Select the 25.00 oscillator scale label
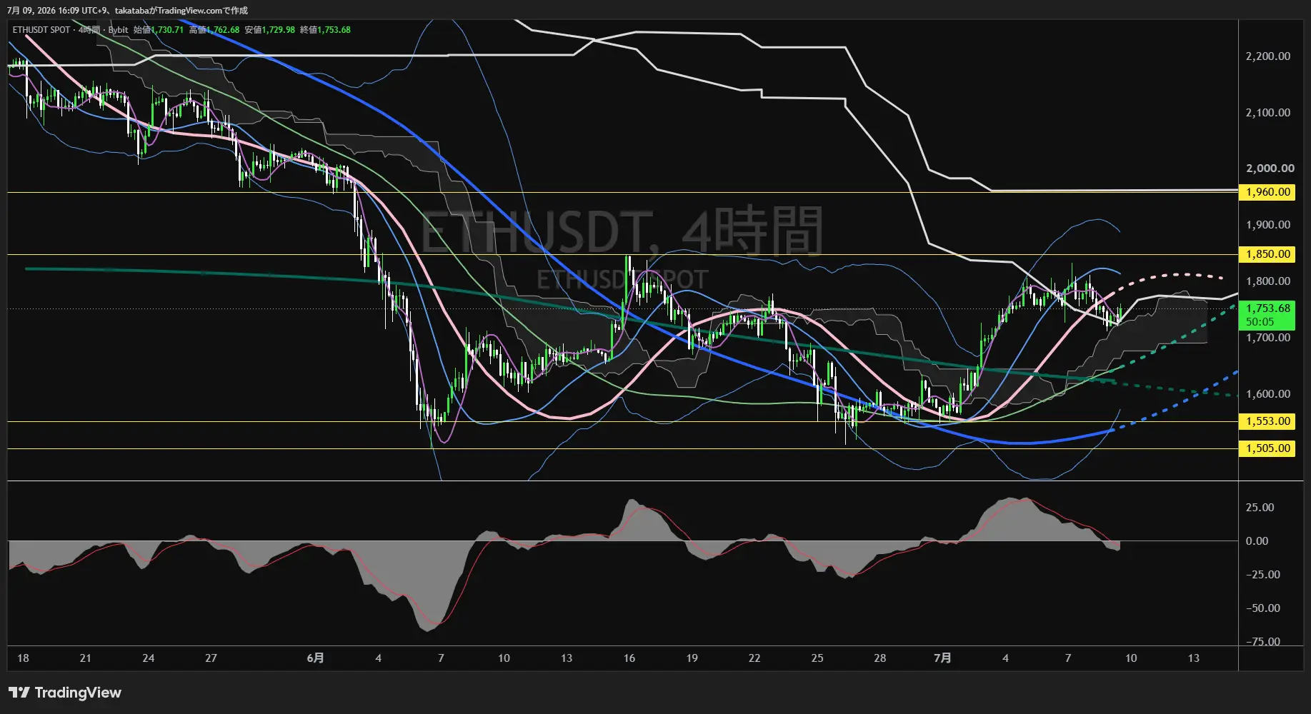Image resolution: width=1311 pixels, height=714 pixels. (x=1260, y=508)
